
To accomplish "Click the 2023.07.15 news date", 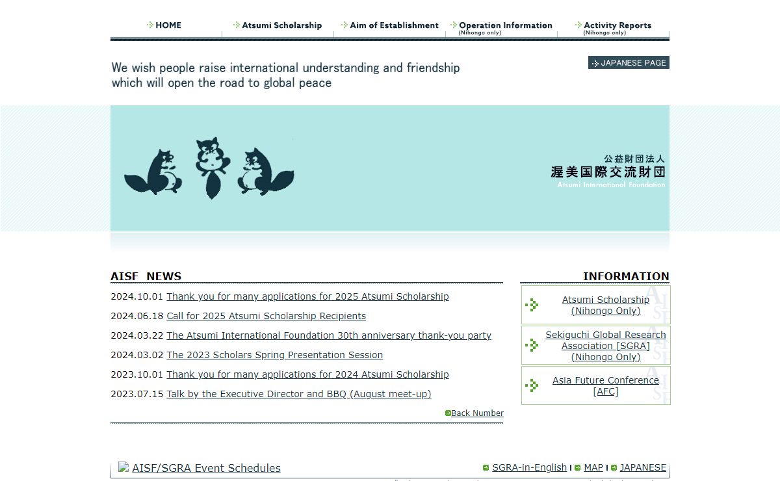I will (x=137, y=394).
